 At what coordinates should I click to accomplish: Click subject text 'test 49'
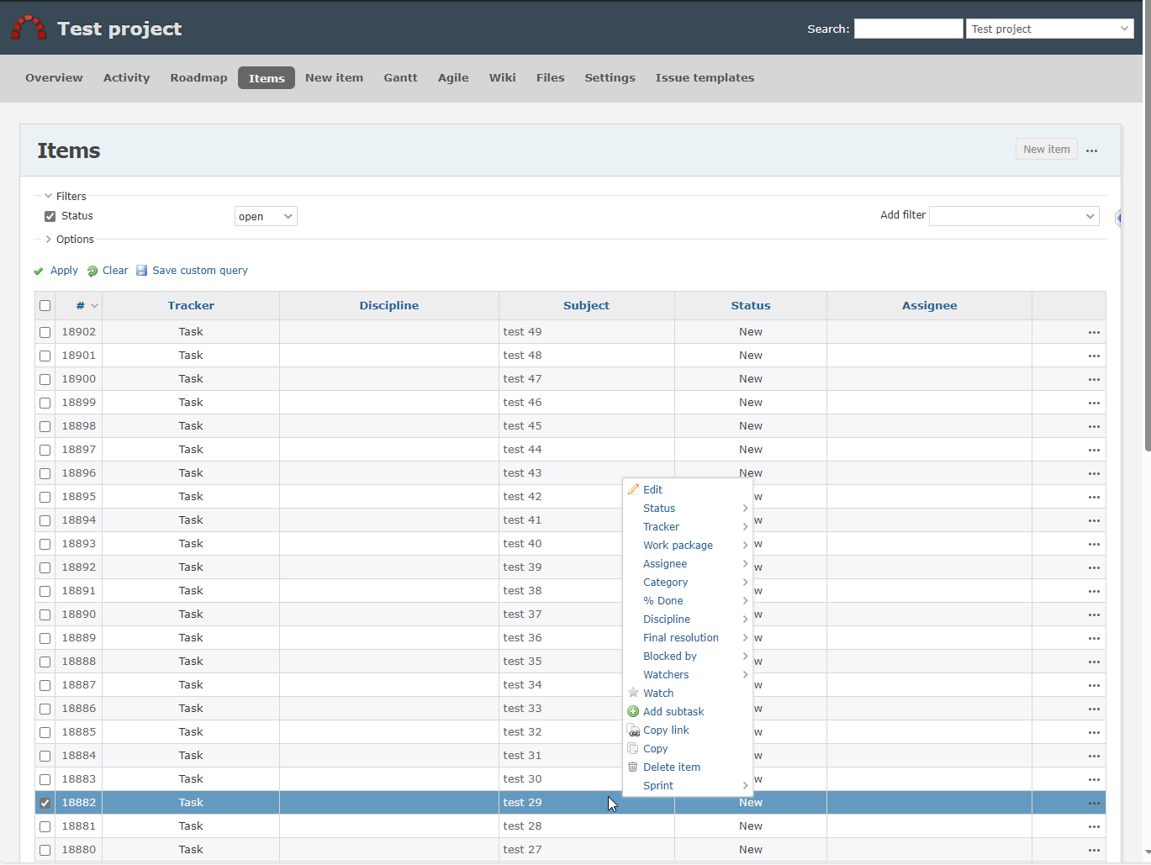click(522, 332)
